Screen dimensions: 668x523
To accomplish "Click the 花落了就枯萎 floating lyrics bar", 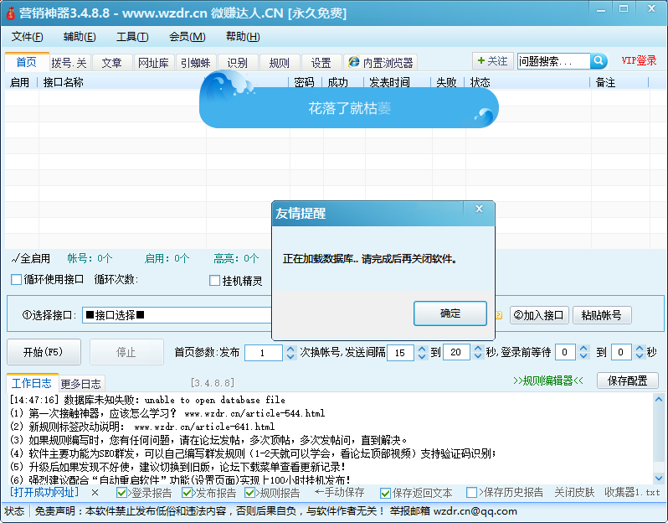I will (x=349, y=108).
